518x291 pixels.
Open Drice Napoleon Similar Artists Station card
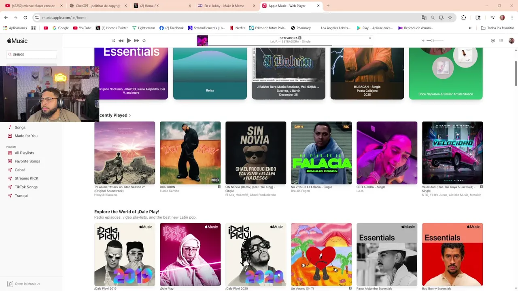tap(446, 74)
